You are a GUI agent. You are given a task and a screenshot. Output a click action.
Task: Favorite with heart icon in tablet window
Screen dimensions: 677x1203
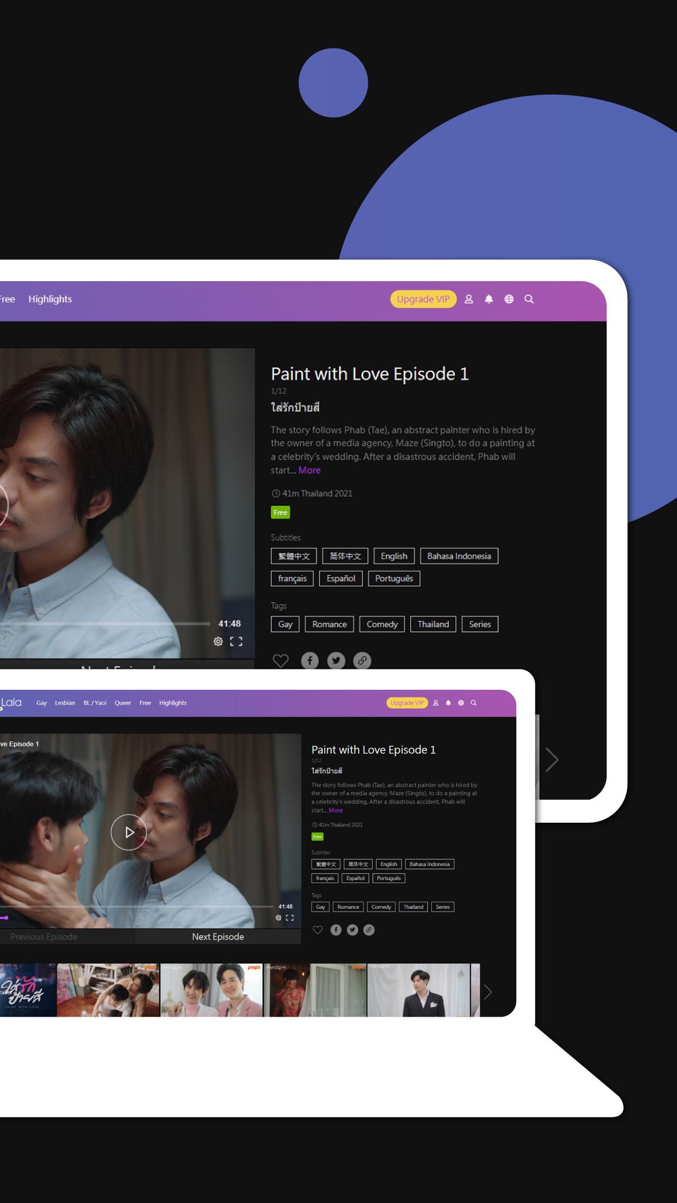point(281,661)
